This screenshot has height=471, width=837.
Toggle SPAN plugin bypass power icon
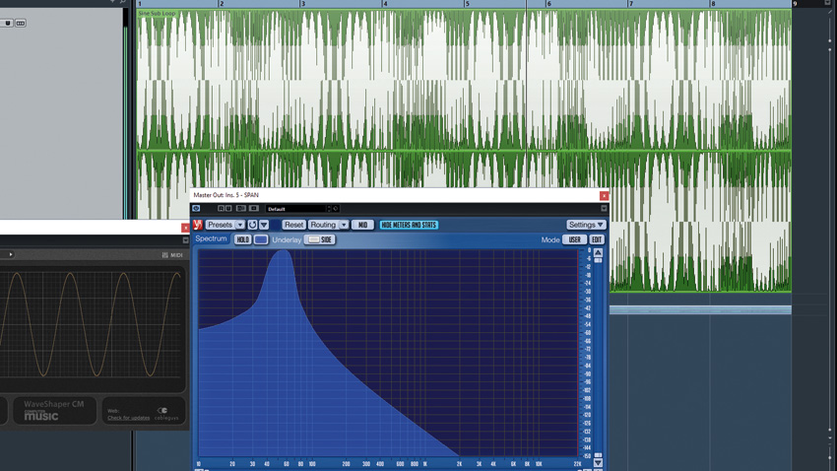pos(196,208)
